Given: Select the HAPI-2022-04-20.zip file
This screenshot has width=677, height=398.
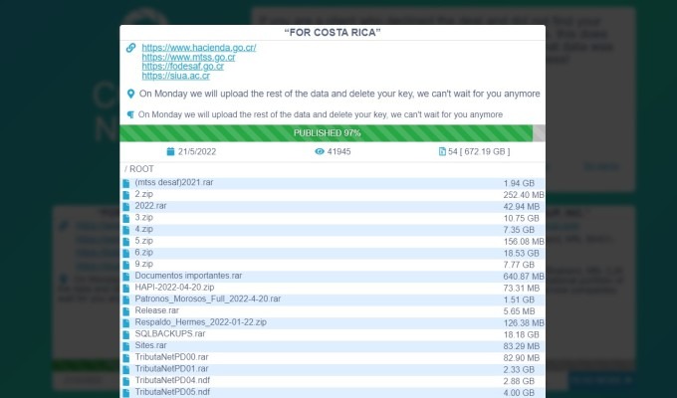Looking at the screenshot, I should tap(174, 288).
